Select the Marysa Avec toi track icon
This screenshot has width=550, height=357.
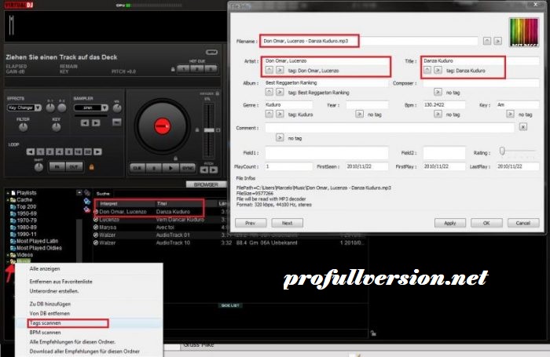point(96,228)
